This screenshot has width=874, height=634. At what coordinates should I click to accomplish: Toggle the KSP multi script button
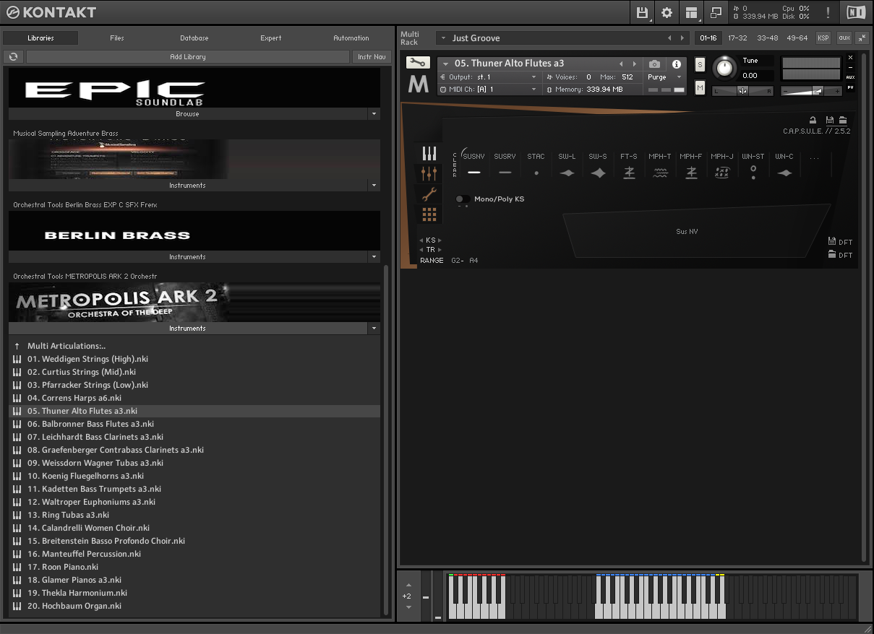point(823,38)
